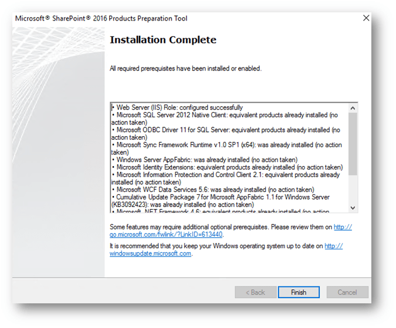
Task: Click the results list scrollbar thumb
Action: click(353, 143)
